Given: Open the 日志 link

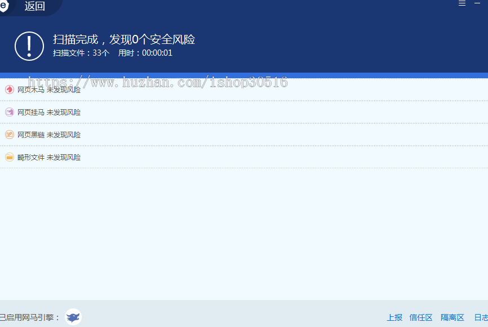Looking at the screenshot, I should [x=481, y=317].
